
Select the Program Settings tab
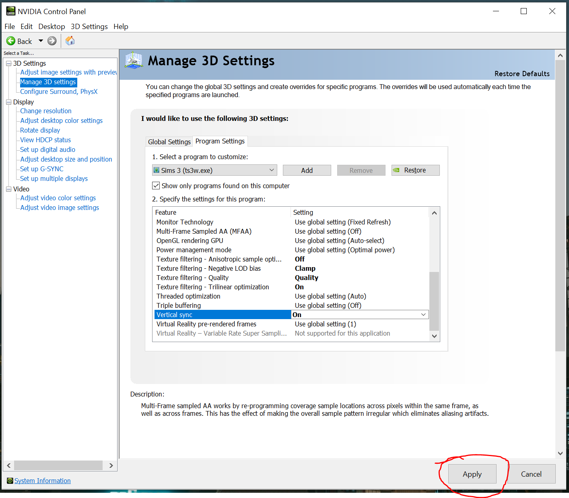tap(220, 141)
